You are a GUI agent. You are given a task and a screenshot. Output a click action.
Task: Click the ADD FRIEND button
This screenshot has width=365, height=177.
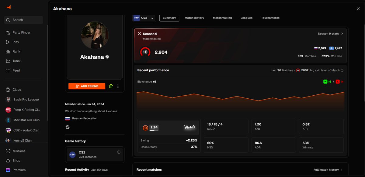click(87, 86)
